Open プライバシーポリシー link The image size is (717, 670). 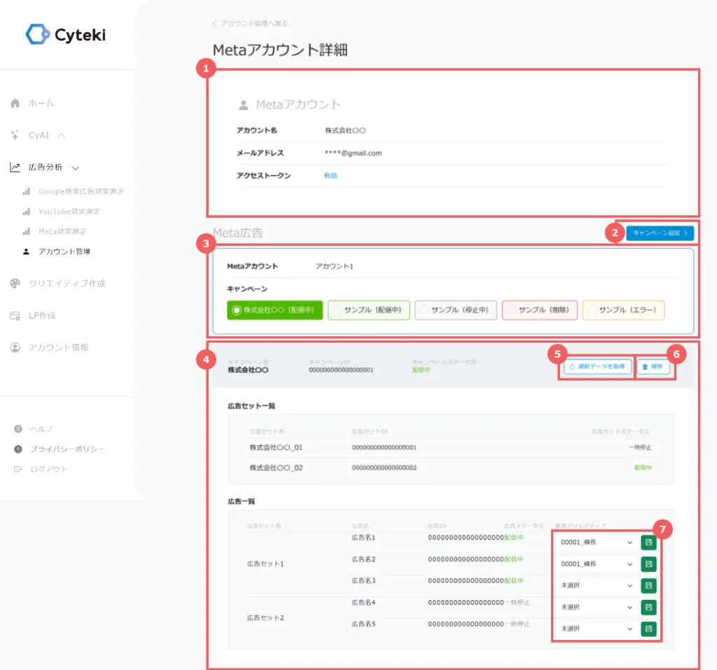tap(67, 449)
